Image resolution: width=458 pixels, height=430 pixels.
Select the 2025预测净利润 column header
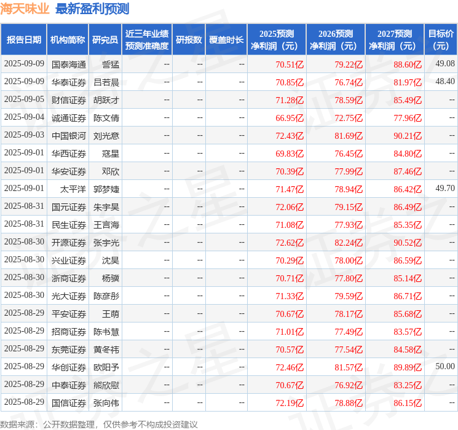coord(277,40)
